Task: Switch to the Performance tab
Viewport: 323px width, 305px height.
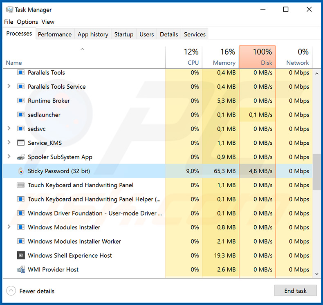Action: tap(55, 34)
